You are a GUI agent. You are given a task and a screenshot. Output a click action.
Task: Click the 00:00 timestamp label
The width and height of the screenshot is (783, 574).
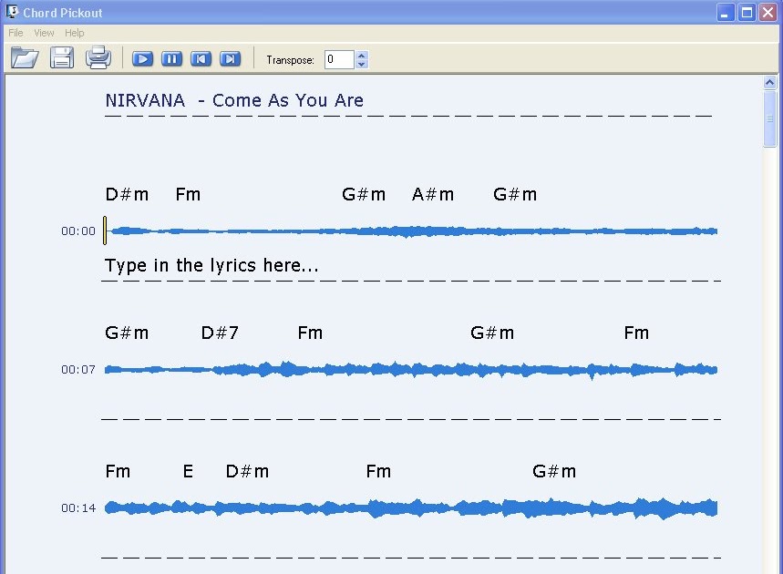click(78, 231)
